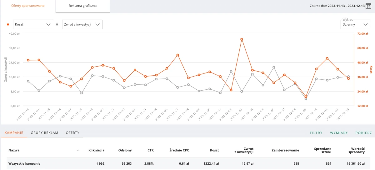This screenshot has height=170, width=375.
Task: Open the Oferty tab
Action: 72,133
